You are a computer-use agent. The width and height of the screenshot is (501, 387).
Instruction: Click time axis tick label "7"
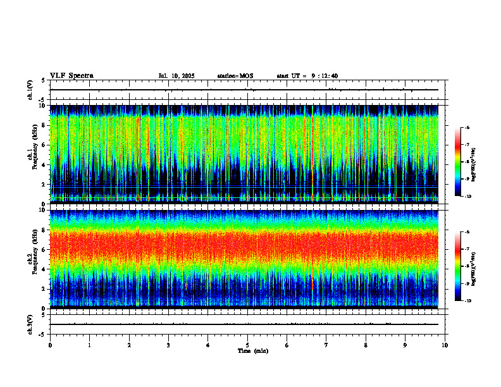(326, 345)
